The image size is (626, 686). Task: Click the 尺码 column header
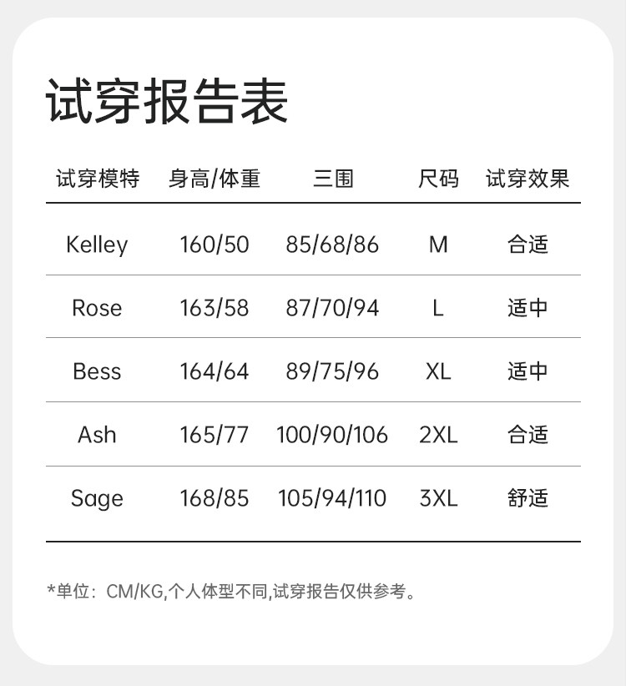pyautogui.click(x=438, y=179)
